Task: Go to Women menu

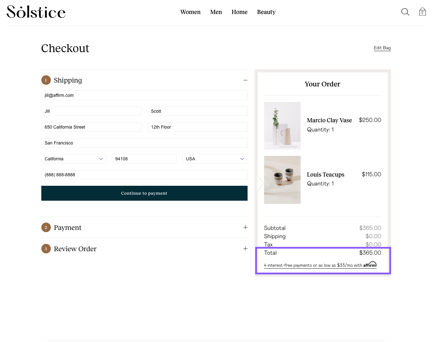Action: 190,12
